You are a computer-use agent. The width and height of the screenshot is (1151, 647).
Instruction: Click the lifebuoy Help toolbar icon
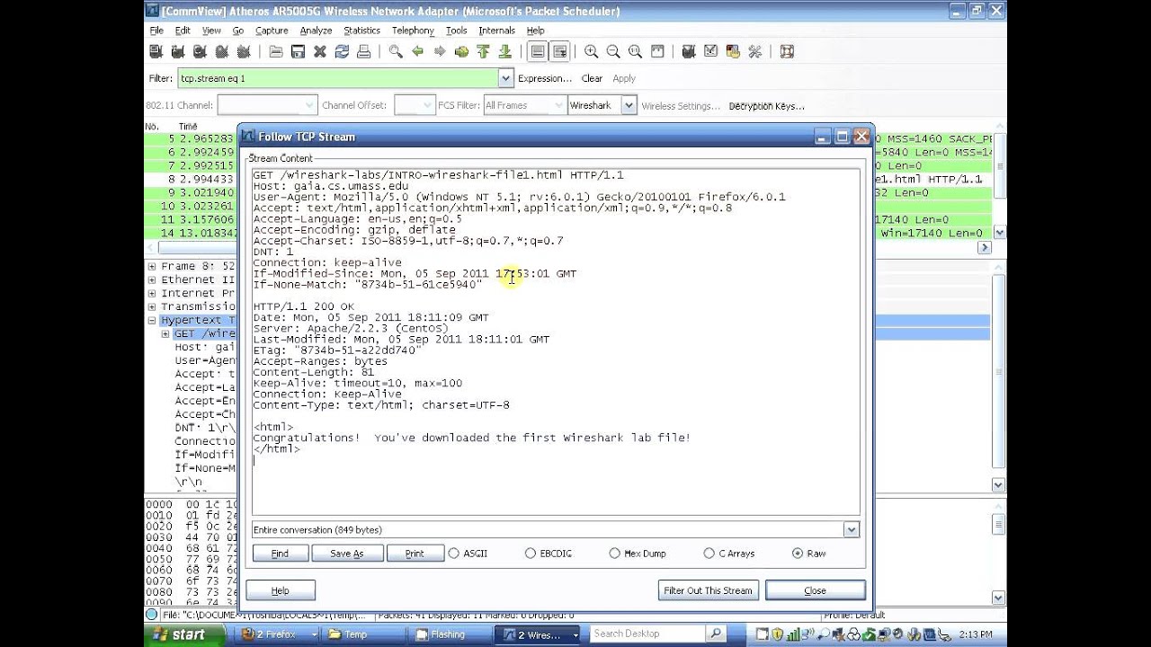click(x=787, y=52)
